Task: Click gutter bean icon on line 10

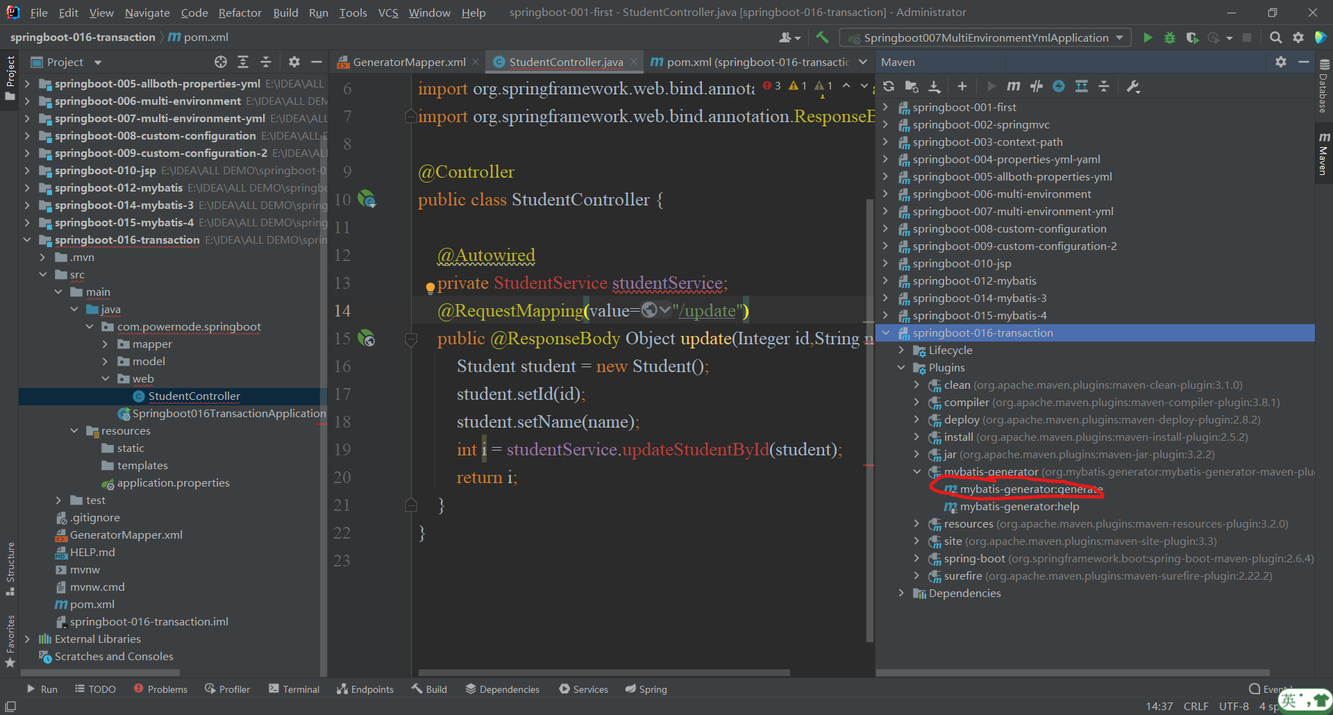Action: [x=366, y=199]
